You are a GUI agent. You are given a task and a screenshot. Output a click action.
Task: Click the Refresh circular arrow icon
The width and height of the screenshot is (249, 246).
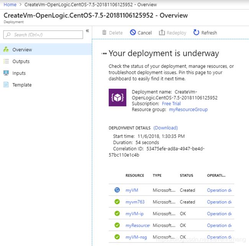(x=196, y=33)
